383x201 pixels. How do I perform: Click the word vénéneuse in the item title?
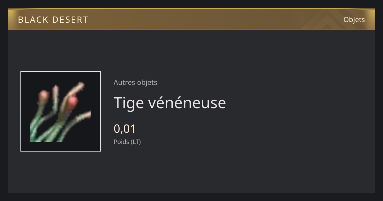(x=188, y=103)
